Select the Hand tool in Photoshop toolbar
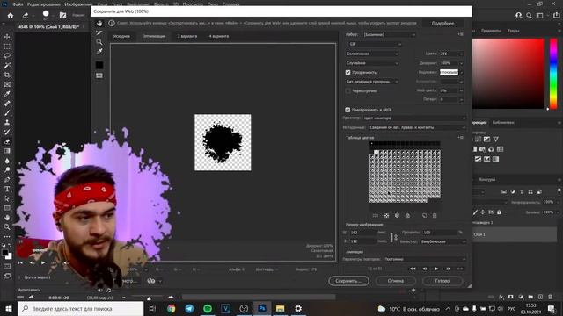The width and height of the screenshot is (563, 316). click(7, 218)
